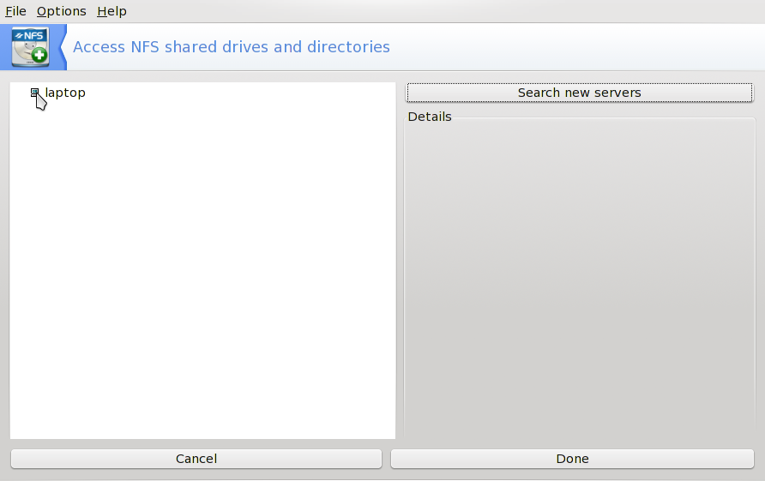The width and height of the screenshot is (765, 481).
Task: Click inside the empty Details panel
Action: tap(579, 274)
